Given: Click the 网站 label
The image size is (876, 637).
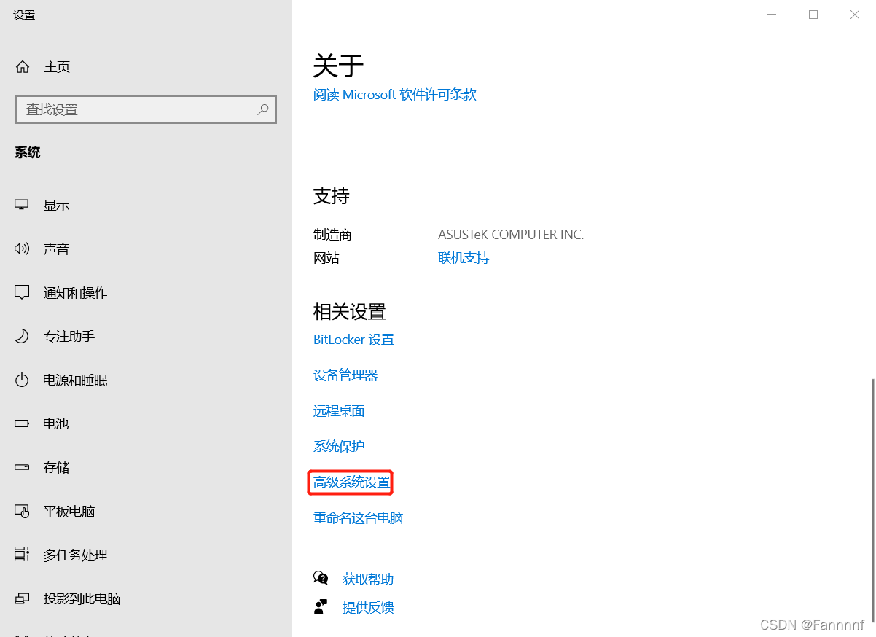Looking at the screenshot, I should pyautogui.click(x=326, y=258).
